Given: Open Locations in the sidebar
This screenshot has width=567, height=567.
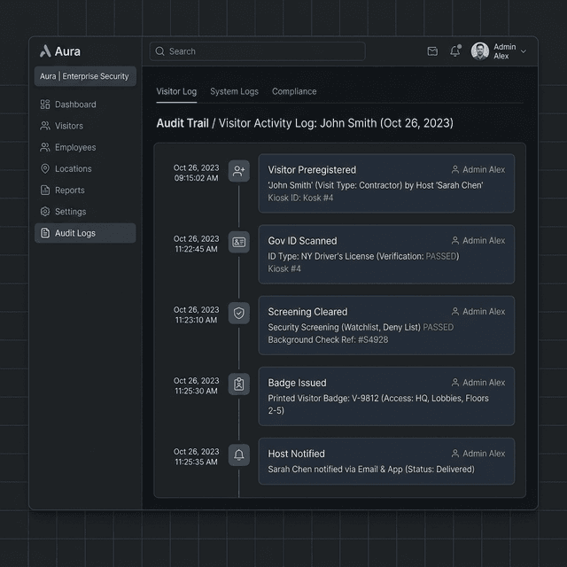Looking at the screenshot, I should (85, 169).
